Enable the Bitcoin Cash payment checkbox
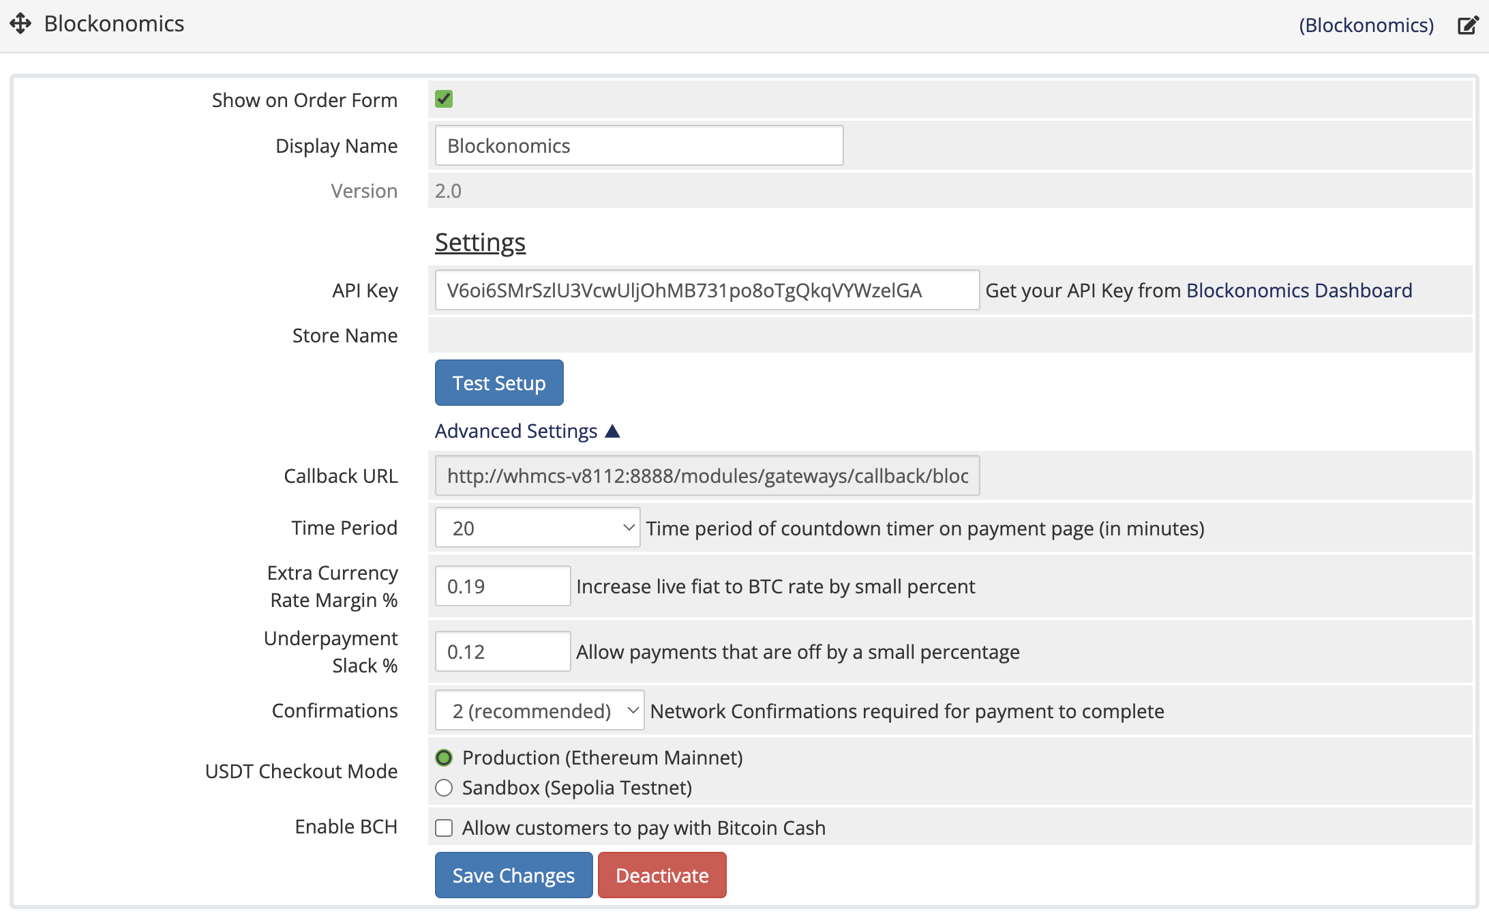The width and height of the screenshot is (1489, 918). (x=444, y=828)
